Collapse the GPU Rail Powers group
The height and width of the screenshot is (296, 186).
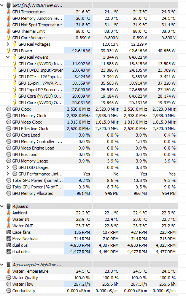[x=8, y=57]
